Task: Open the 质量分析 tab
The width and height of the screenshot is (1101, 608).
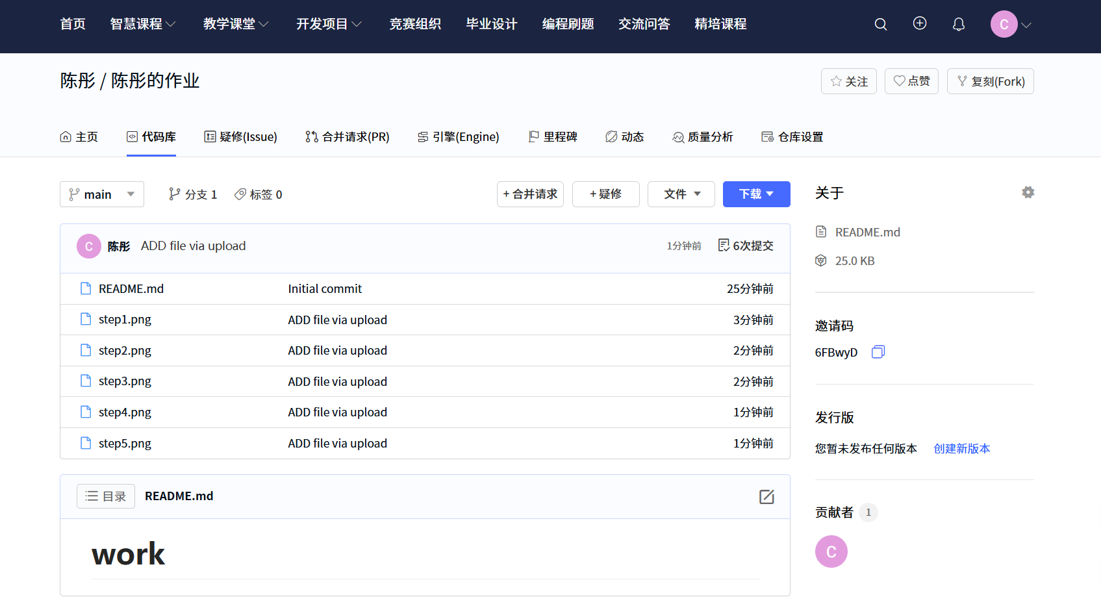Action: (702, 137)
